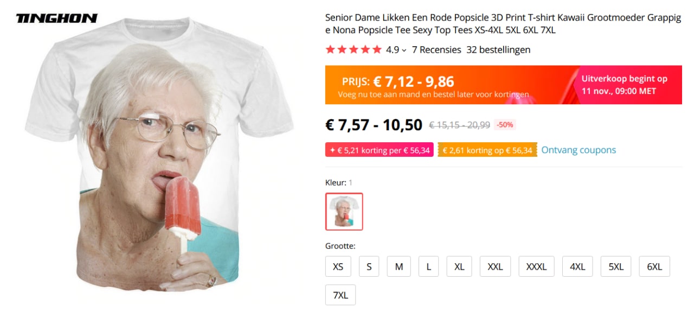Pick size L option
The image size is (694, 311).
[x=429, y=266]
